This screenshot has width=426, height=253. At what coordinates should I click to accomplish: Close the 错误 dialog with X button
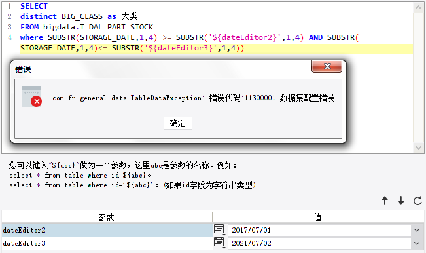tap(327, 66)
